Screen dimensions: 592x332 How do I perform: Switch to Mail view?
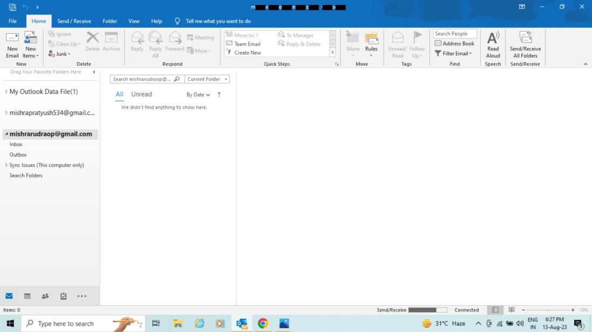pyautogui.click(x=9, y=296)
